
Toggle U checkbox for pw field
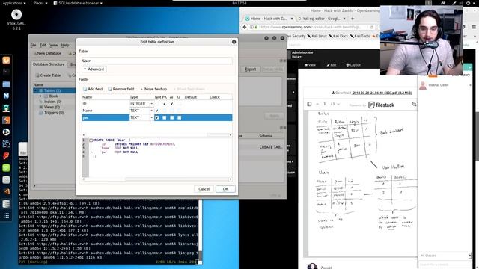180,117
